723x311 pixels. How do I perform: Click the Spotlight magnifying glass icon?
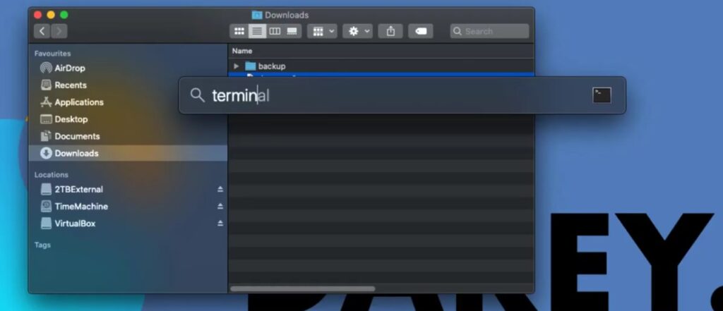198,95
